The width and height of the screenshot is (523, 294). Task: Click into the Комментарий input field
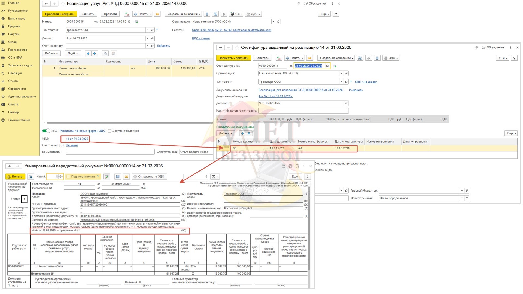[x=110, y=152]
